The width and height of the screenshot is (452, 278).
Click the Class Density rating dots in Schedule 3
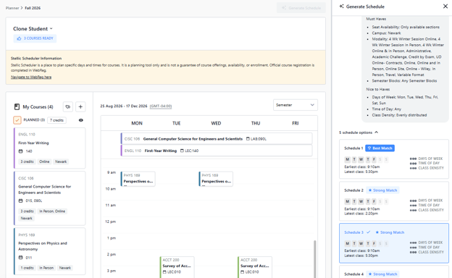[413, 253]
